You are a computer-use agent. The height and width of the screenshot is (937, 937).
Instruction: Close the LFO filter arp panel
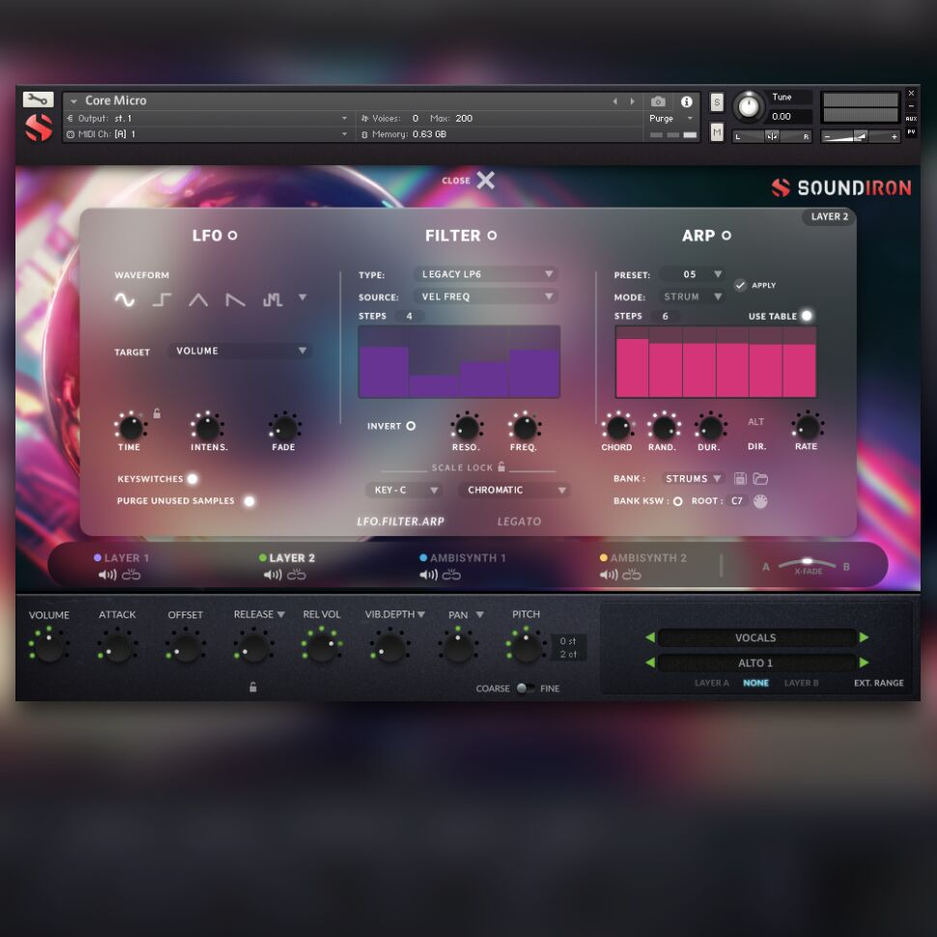pos(484,180)
